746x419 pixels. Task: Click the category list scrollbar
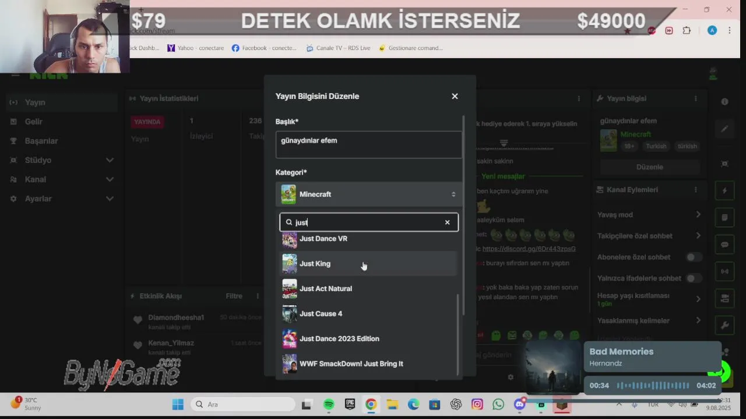458,335
